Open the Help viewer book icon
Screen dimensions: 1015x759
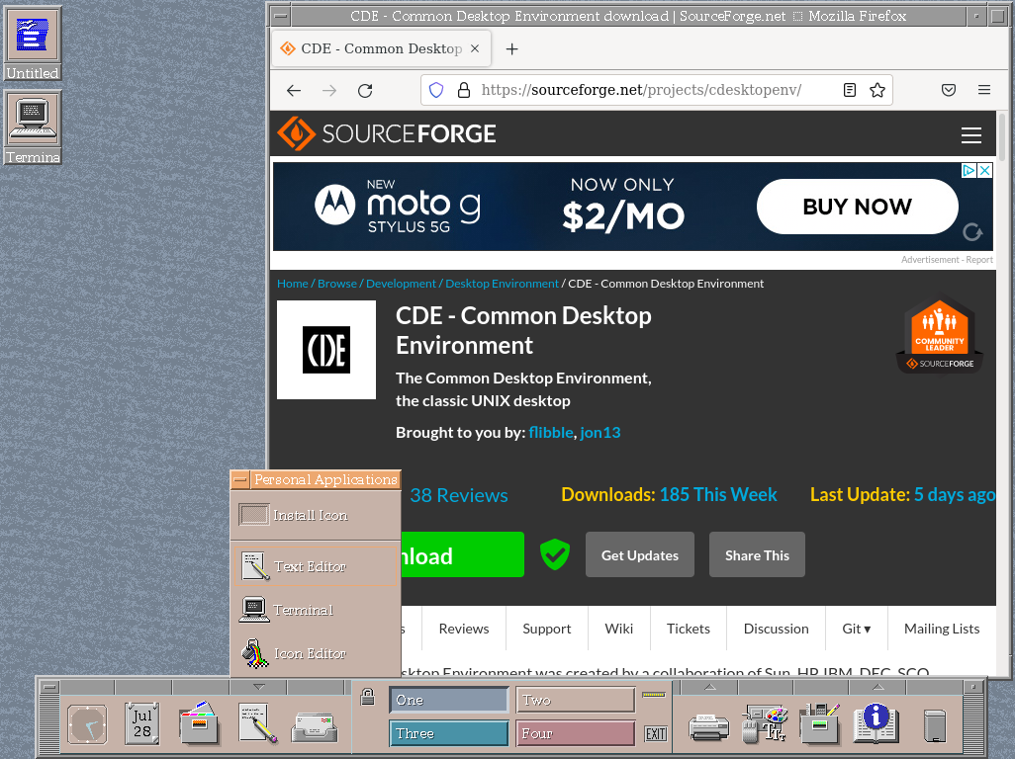pos(874,723)
